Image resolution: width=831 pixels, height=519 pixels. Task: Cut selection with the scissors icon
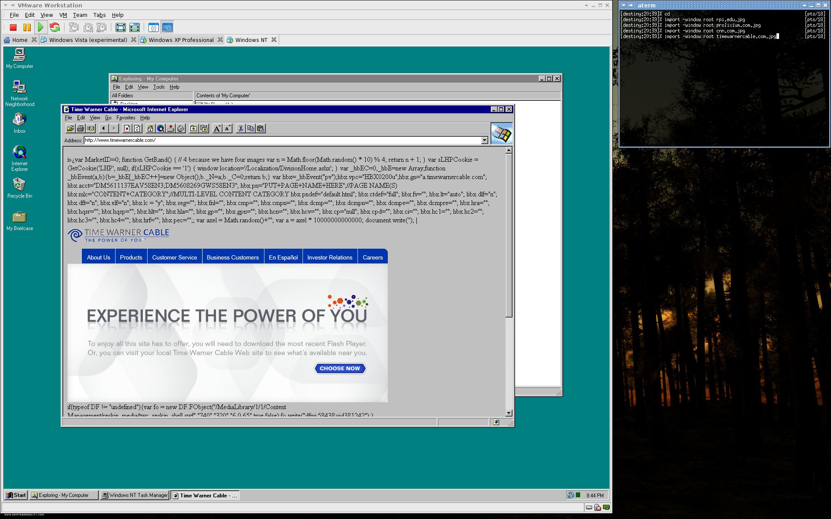[x=241, y=128]
